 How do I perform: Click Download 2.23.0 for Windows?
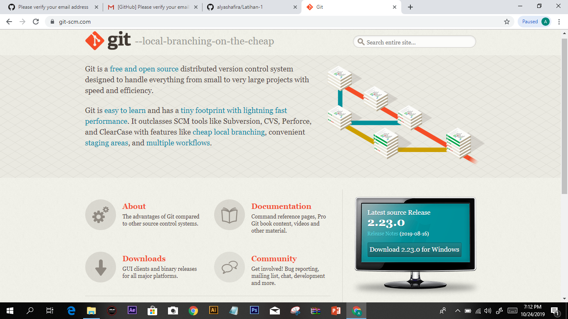(414, 250)
